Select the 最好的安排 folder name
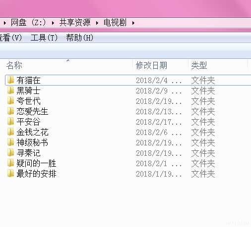The height and width of the screenshot is (227, 251). [x=36, y=174]
